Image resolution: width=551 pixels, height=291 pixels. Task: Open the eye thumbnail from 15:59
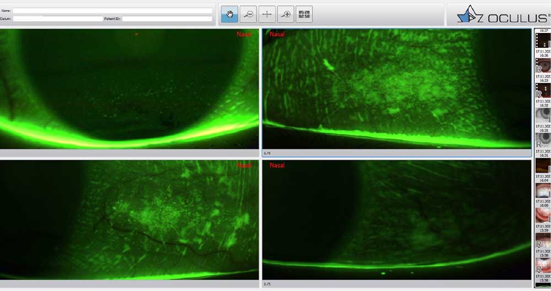543,240
